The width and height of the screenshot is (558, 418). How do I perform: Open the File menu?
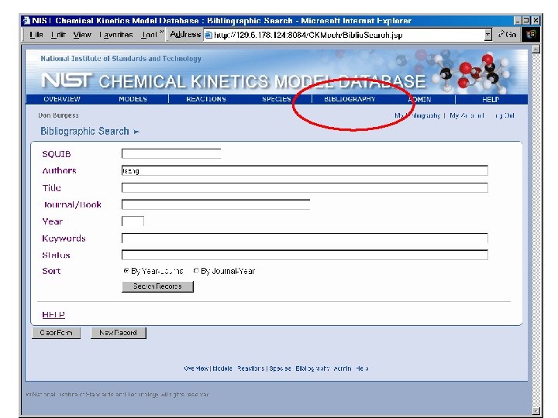[36, 35]
